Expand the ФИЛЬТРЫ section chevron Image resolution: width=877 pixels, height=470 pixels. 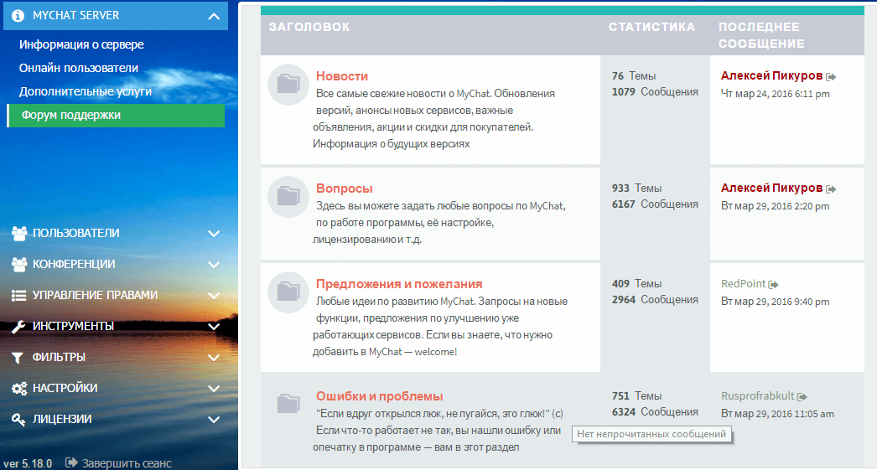click(x=214, y=358)
